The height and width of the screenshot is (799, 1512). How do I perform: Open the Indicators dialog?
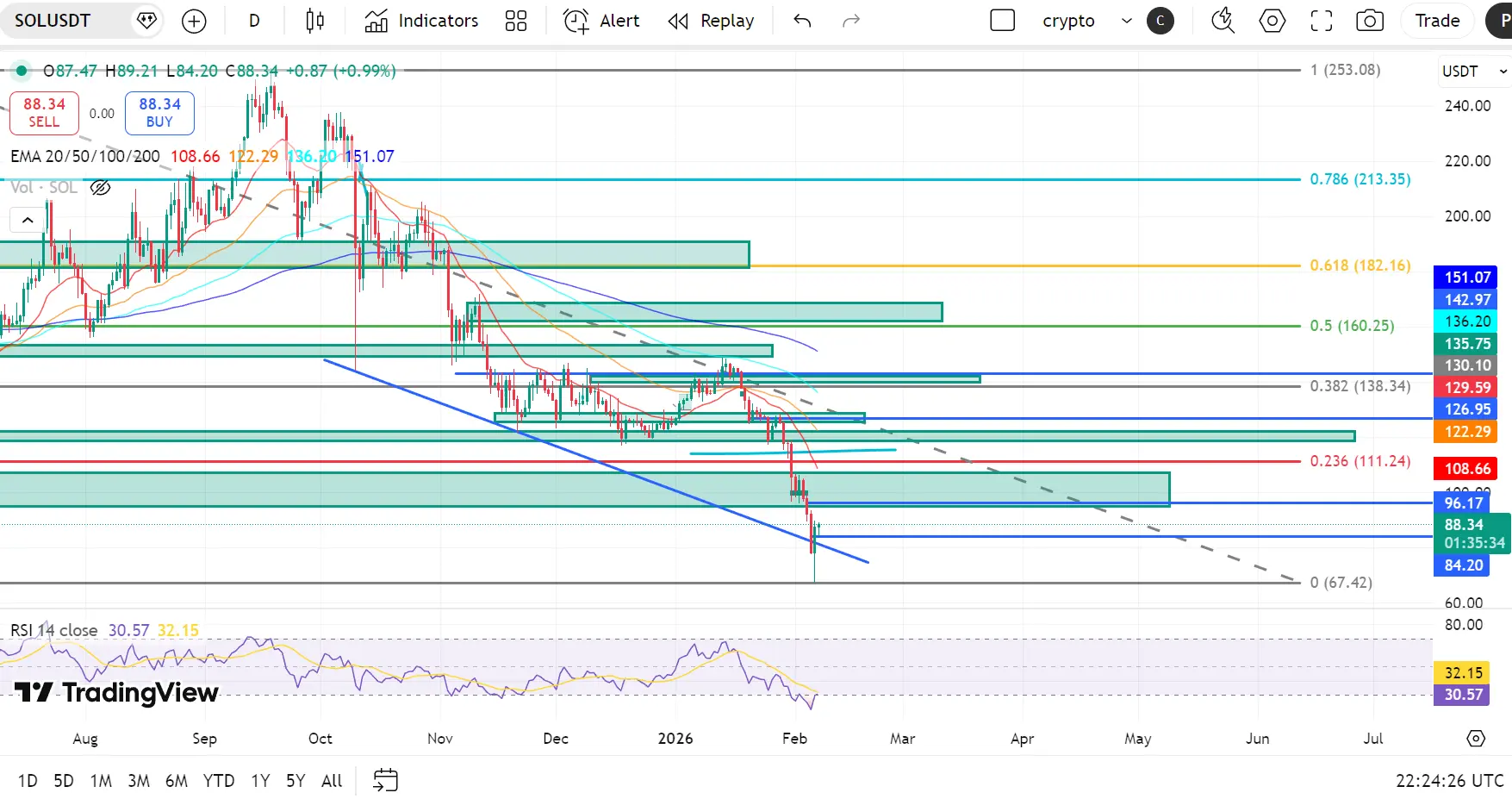421,21
